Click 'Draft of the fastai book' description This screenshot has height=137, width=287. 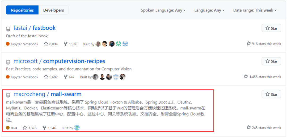click(27, 36)
